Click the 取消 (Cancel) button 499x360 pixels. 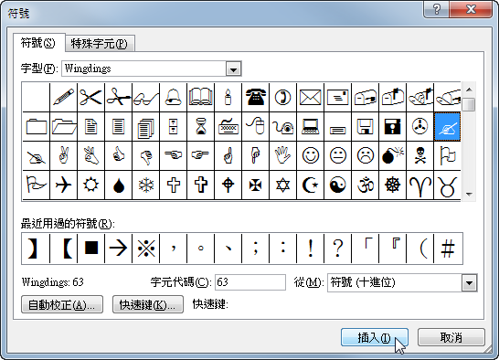(451, 337)
